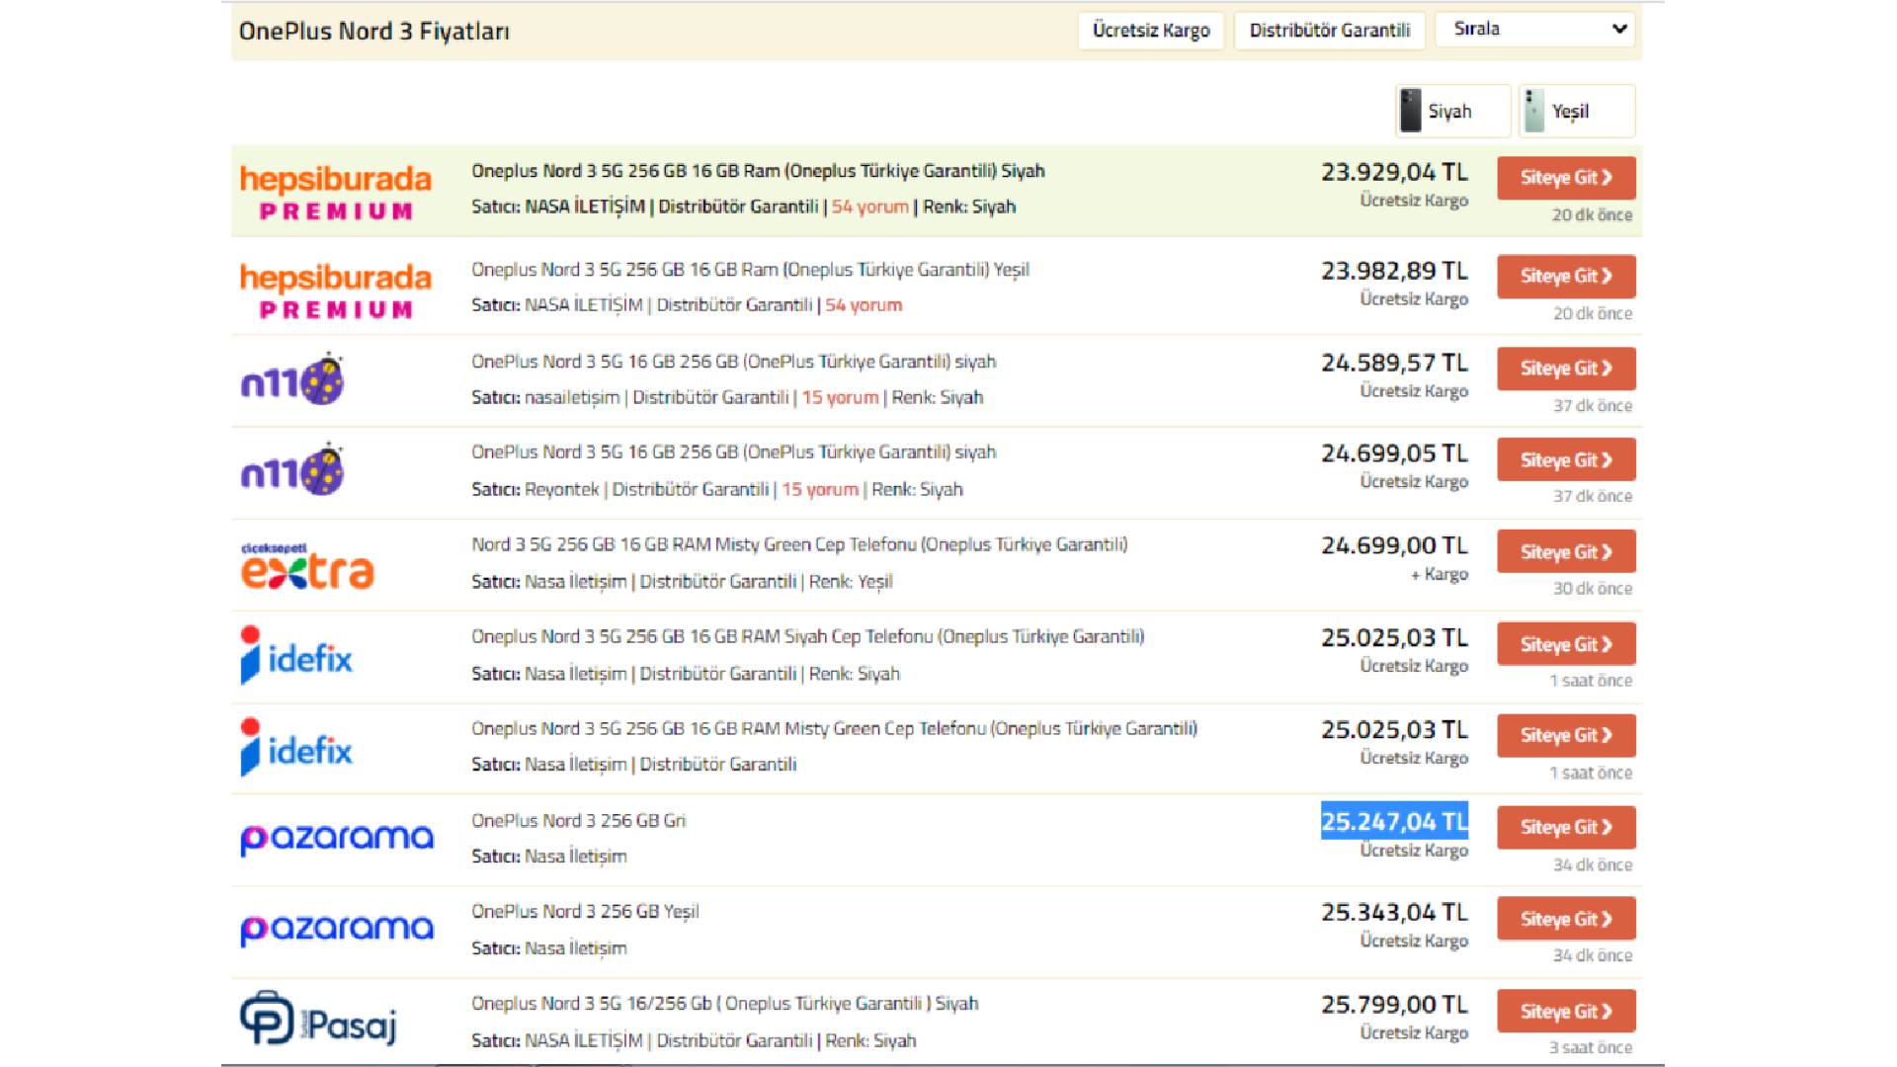Toggle the Ücretsiz Kargo filter
This screenshot has height=1067, width=1897.
1151,31
